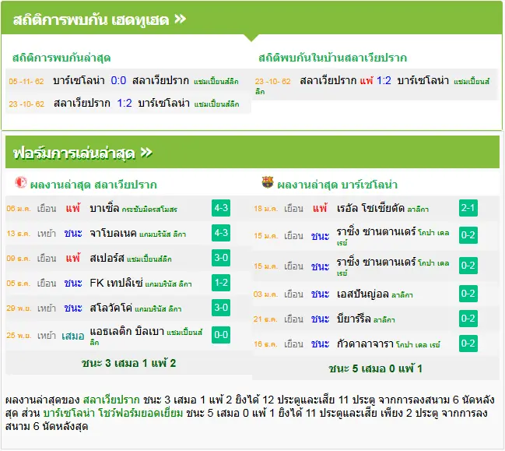Screen dimensions: 505x451
Task: Select opponent name 'เอสปันญ่อล'
Action: click(x=363, y=294)
